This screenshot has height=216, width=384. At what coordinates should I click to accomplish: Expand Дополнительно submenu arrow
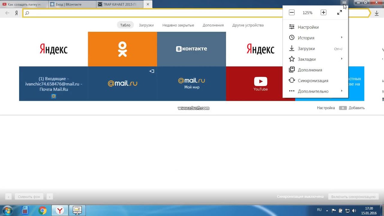tap(342, 91)
